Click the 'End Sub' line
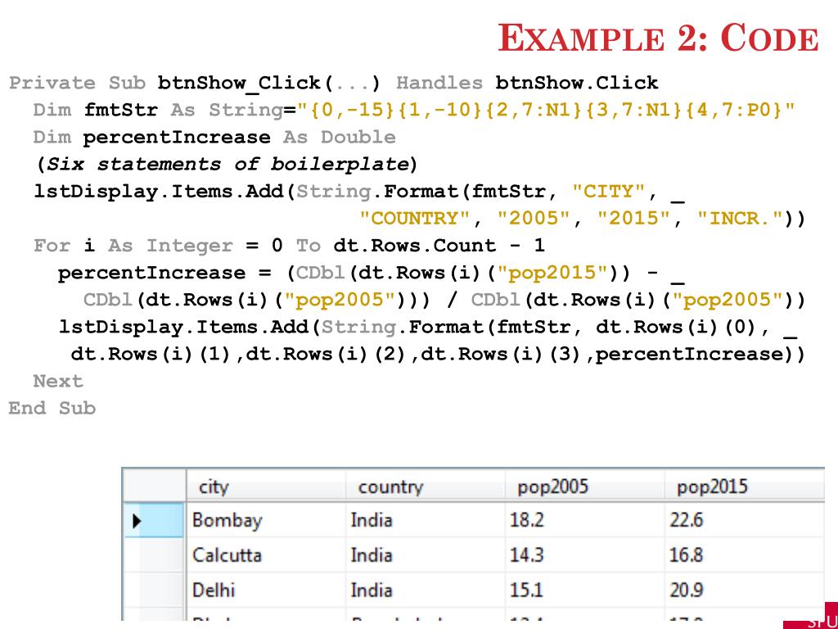Screen dimensions: 838x629 pyautogui.click(x=52, y=409)
